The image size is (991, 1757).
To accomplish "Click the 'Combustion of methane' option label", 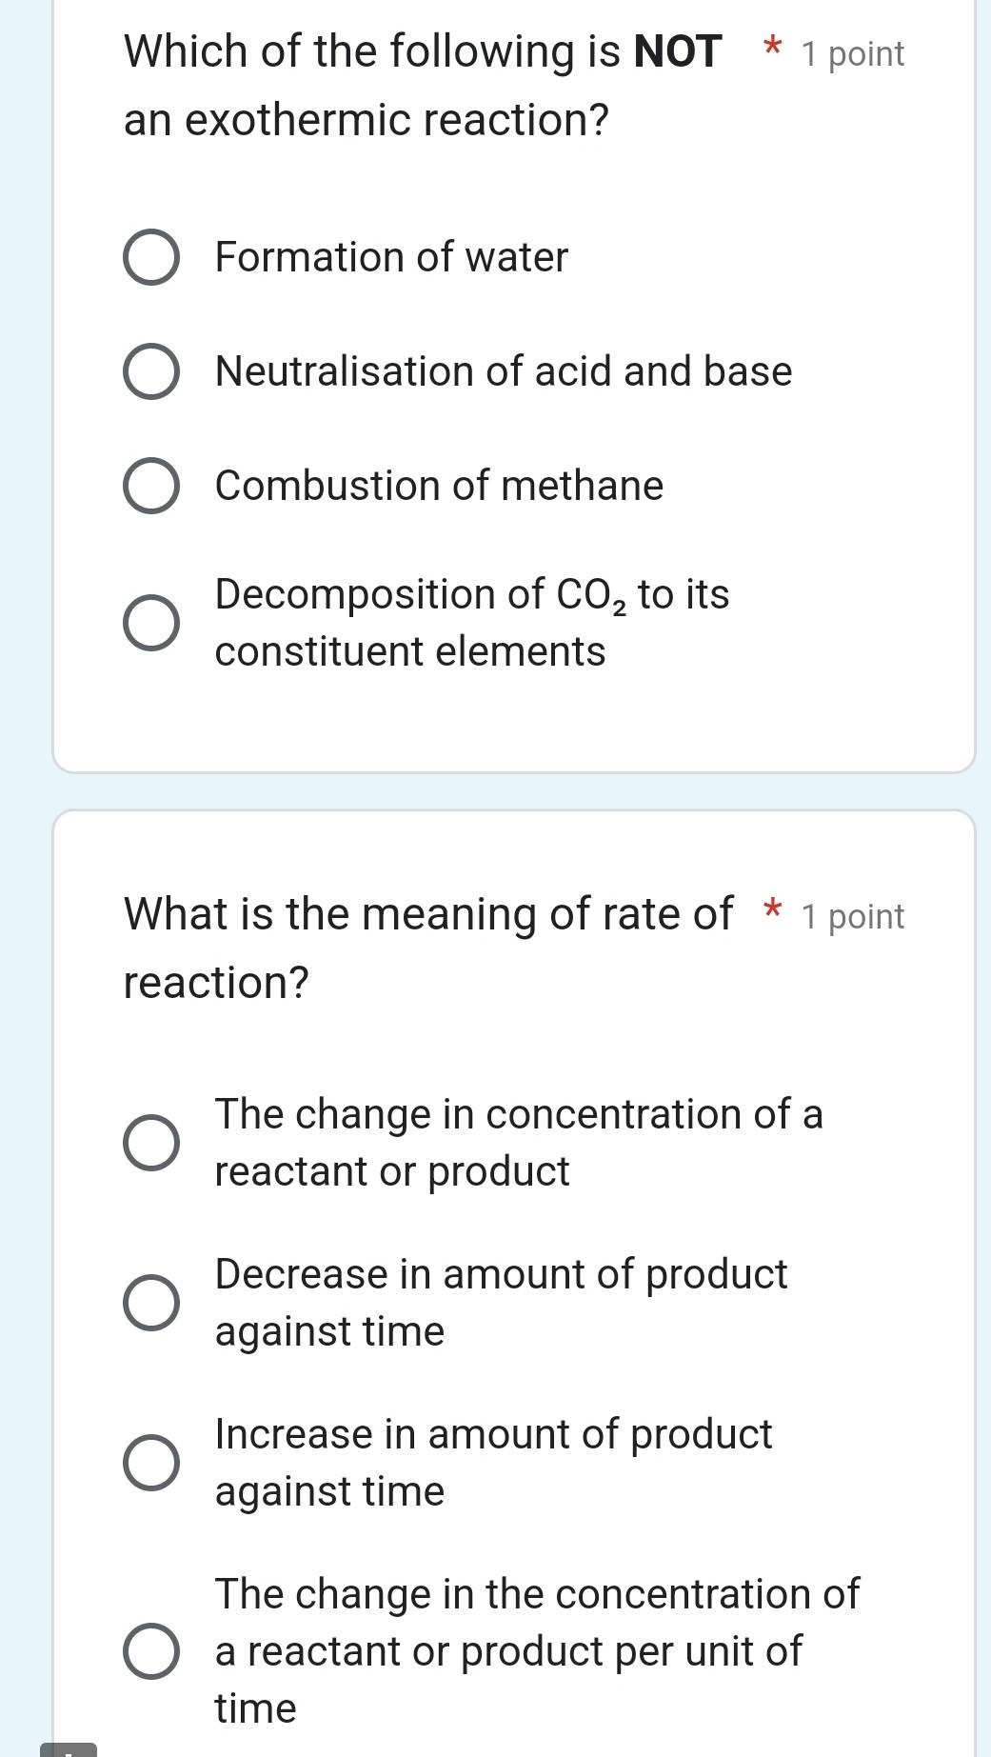I will click(x=439, y=486).
